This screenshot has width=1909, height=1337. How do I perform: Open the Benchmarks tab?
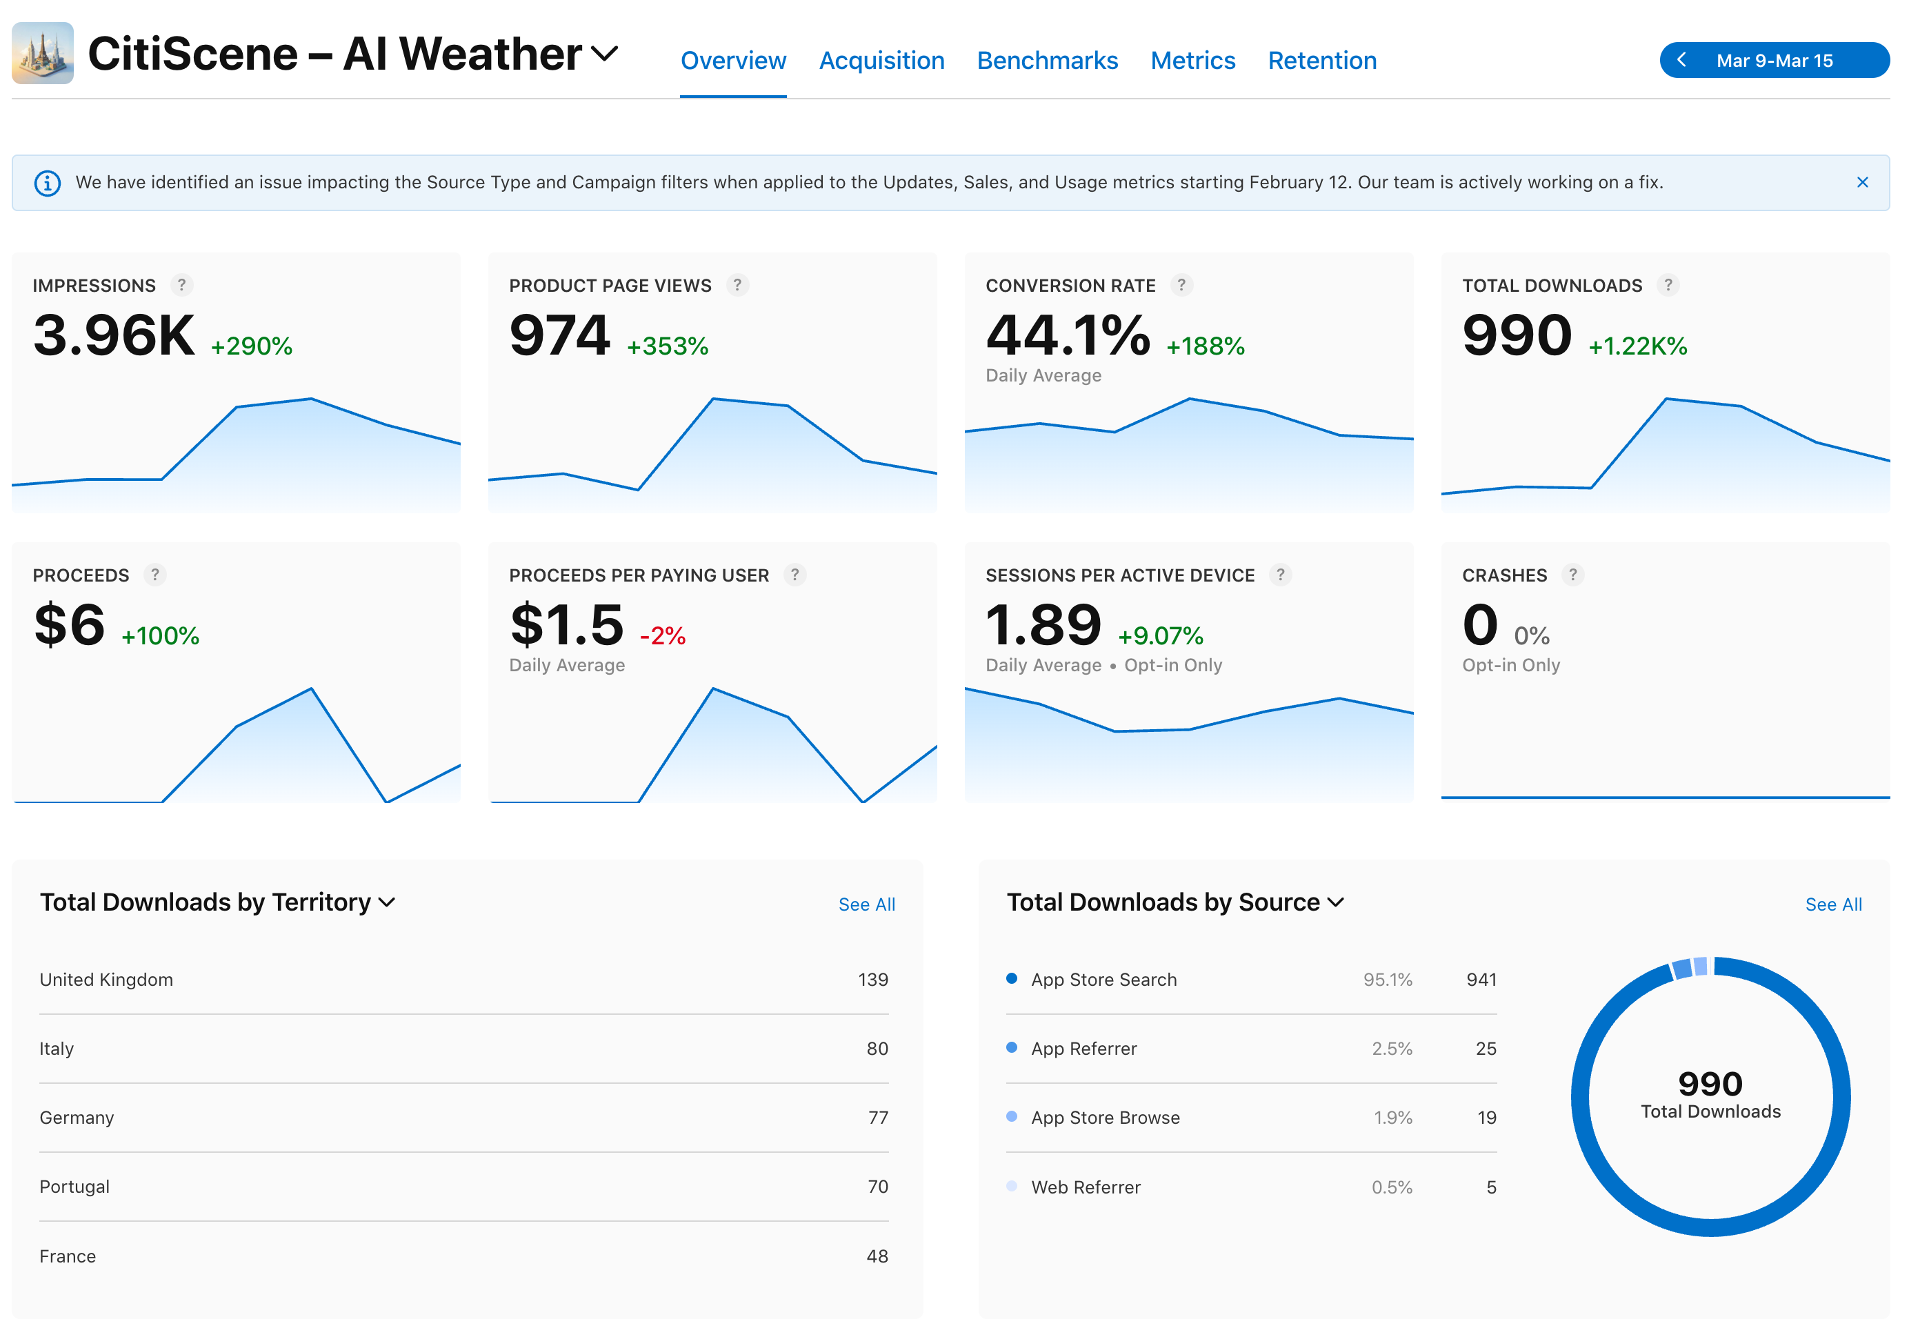(x=1047, y=61)
